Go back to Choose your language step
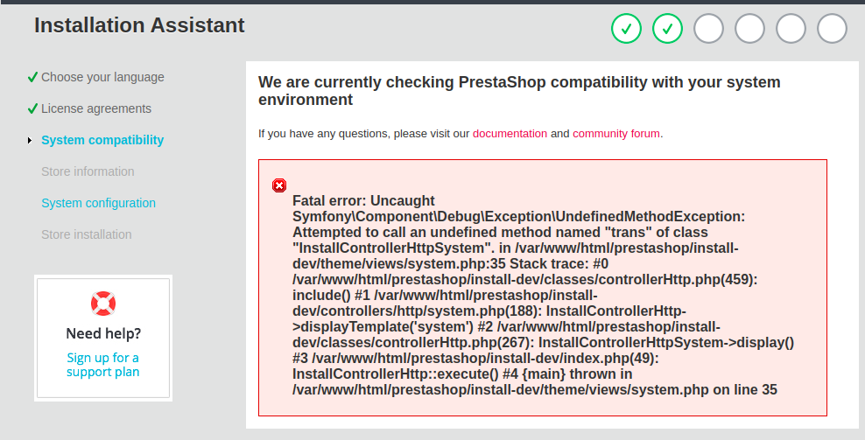The height and width of the screenshot is (440, 865). click(102, 77)
